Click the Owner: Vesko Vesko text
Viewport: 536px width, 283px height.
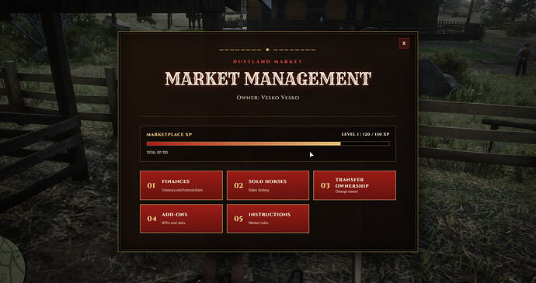pyautogui.click(x=268, y=98)
